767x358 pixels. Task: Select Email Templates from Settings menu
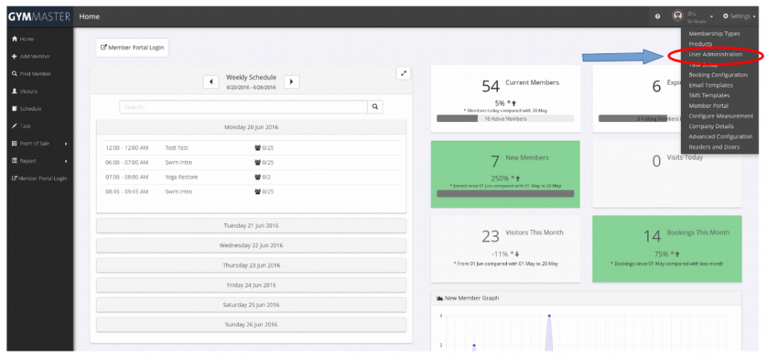point(710,85)
